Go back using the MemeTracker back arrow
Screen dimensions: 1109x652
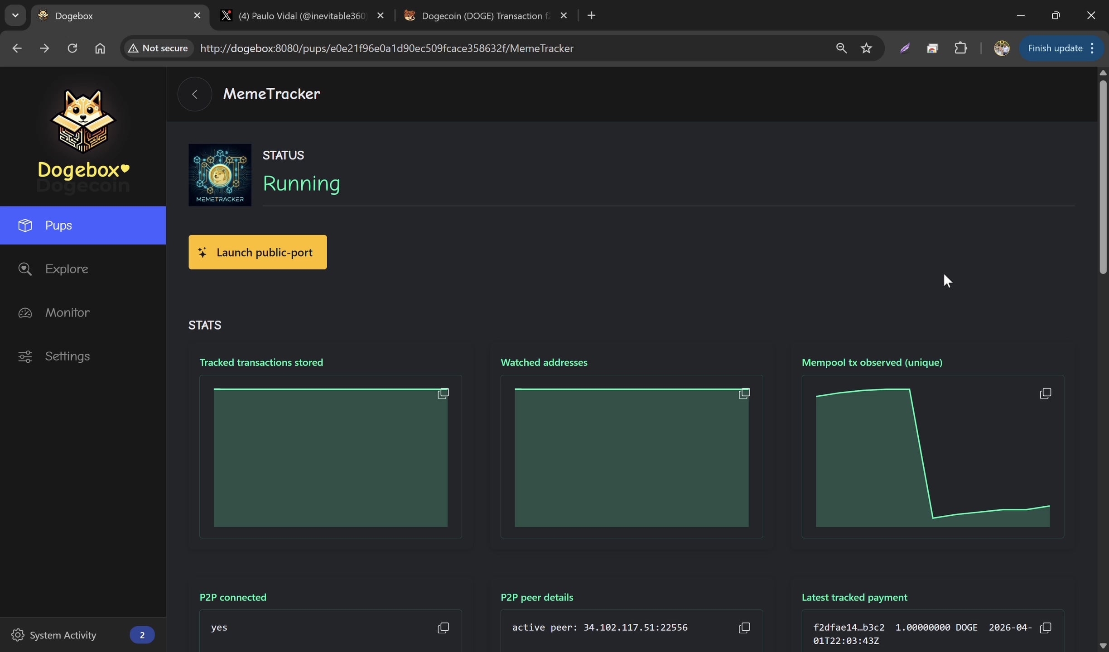point(195,94)
